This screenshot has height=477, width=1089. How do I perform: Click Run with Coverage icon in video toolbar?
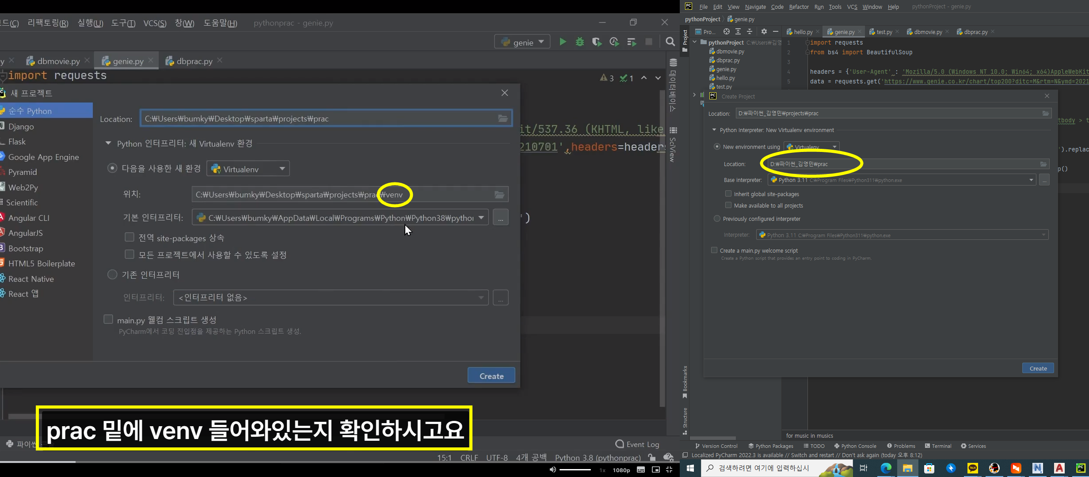pyautogui.click(x=597, y=42)
